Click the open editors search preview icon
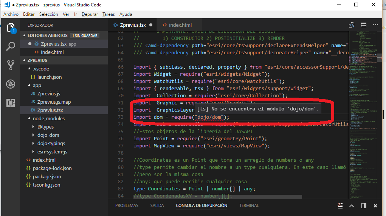386x216 pixels. (x=352, y=25)
